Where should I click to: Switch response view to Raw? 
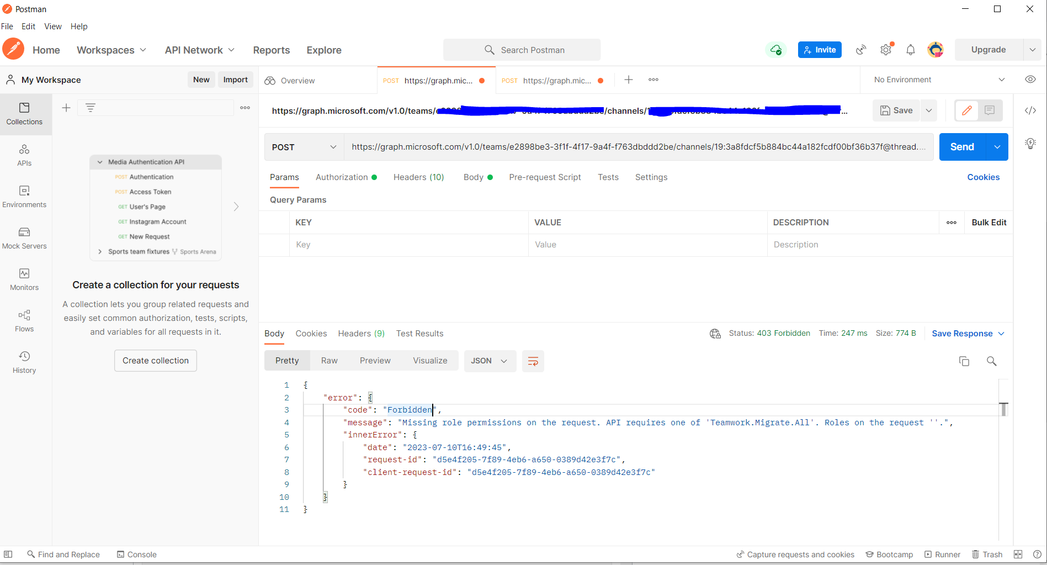click(329, 360)
